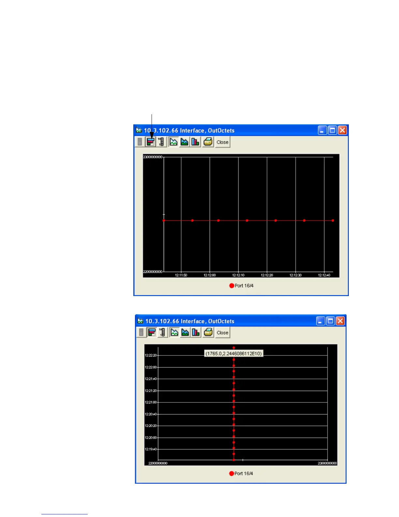The height and width of the screenshot is (517, 399).
Task: Click the 12:12:00 time label in upper graph
Action: click(210, 275)
